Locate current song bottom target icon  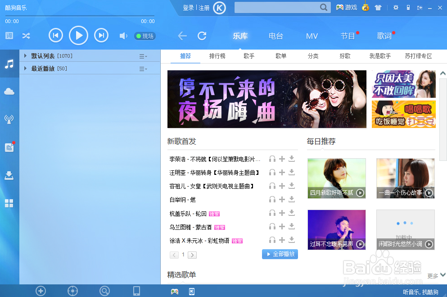[72, 291]
